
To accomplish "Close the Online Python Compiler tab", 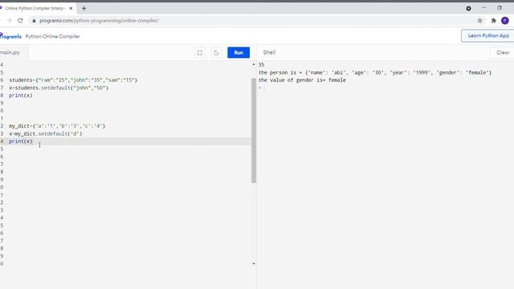I will click(71, 9).
